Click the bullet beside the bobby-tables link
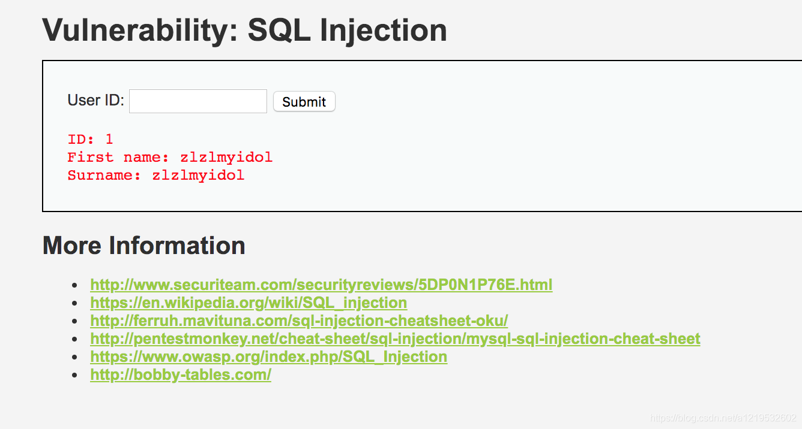Screen dimensions: 802x429 pos(75,376)
